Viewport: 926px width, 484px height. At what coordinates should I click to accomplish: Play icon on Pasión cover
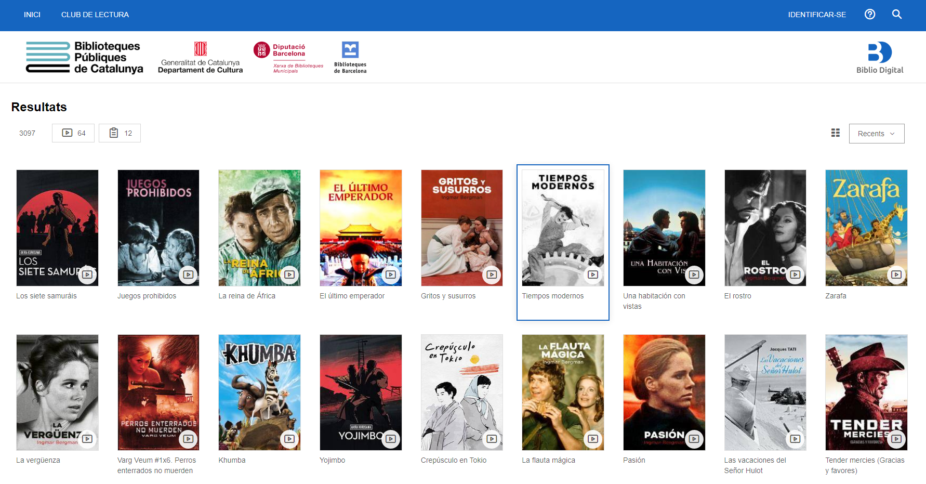(x=694, y=439)
